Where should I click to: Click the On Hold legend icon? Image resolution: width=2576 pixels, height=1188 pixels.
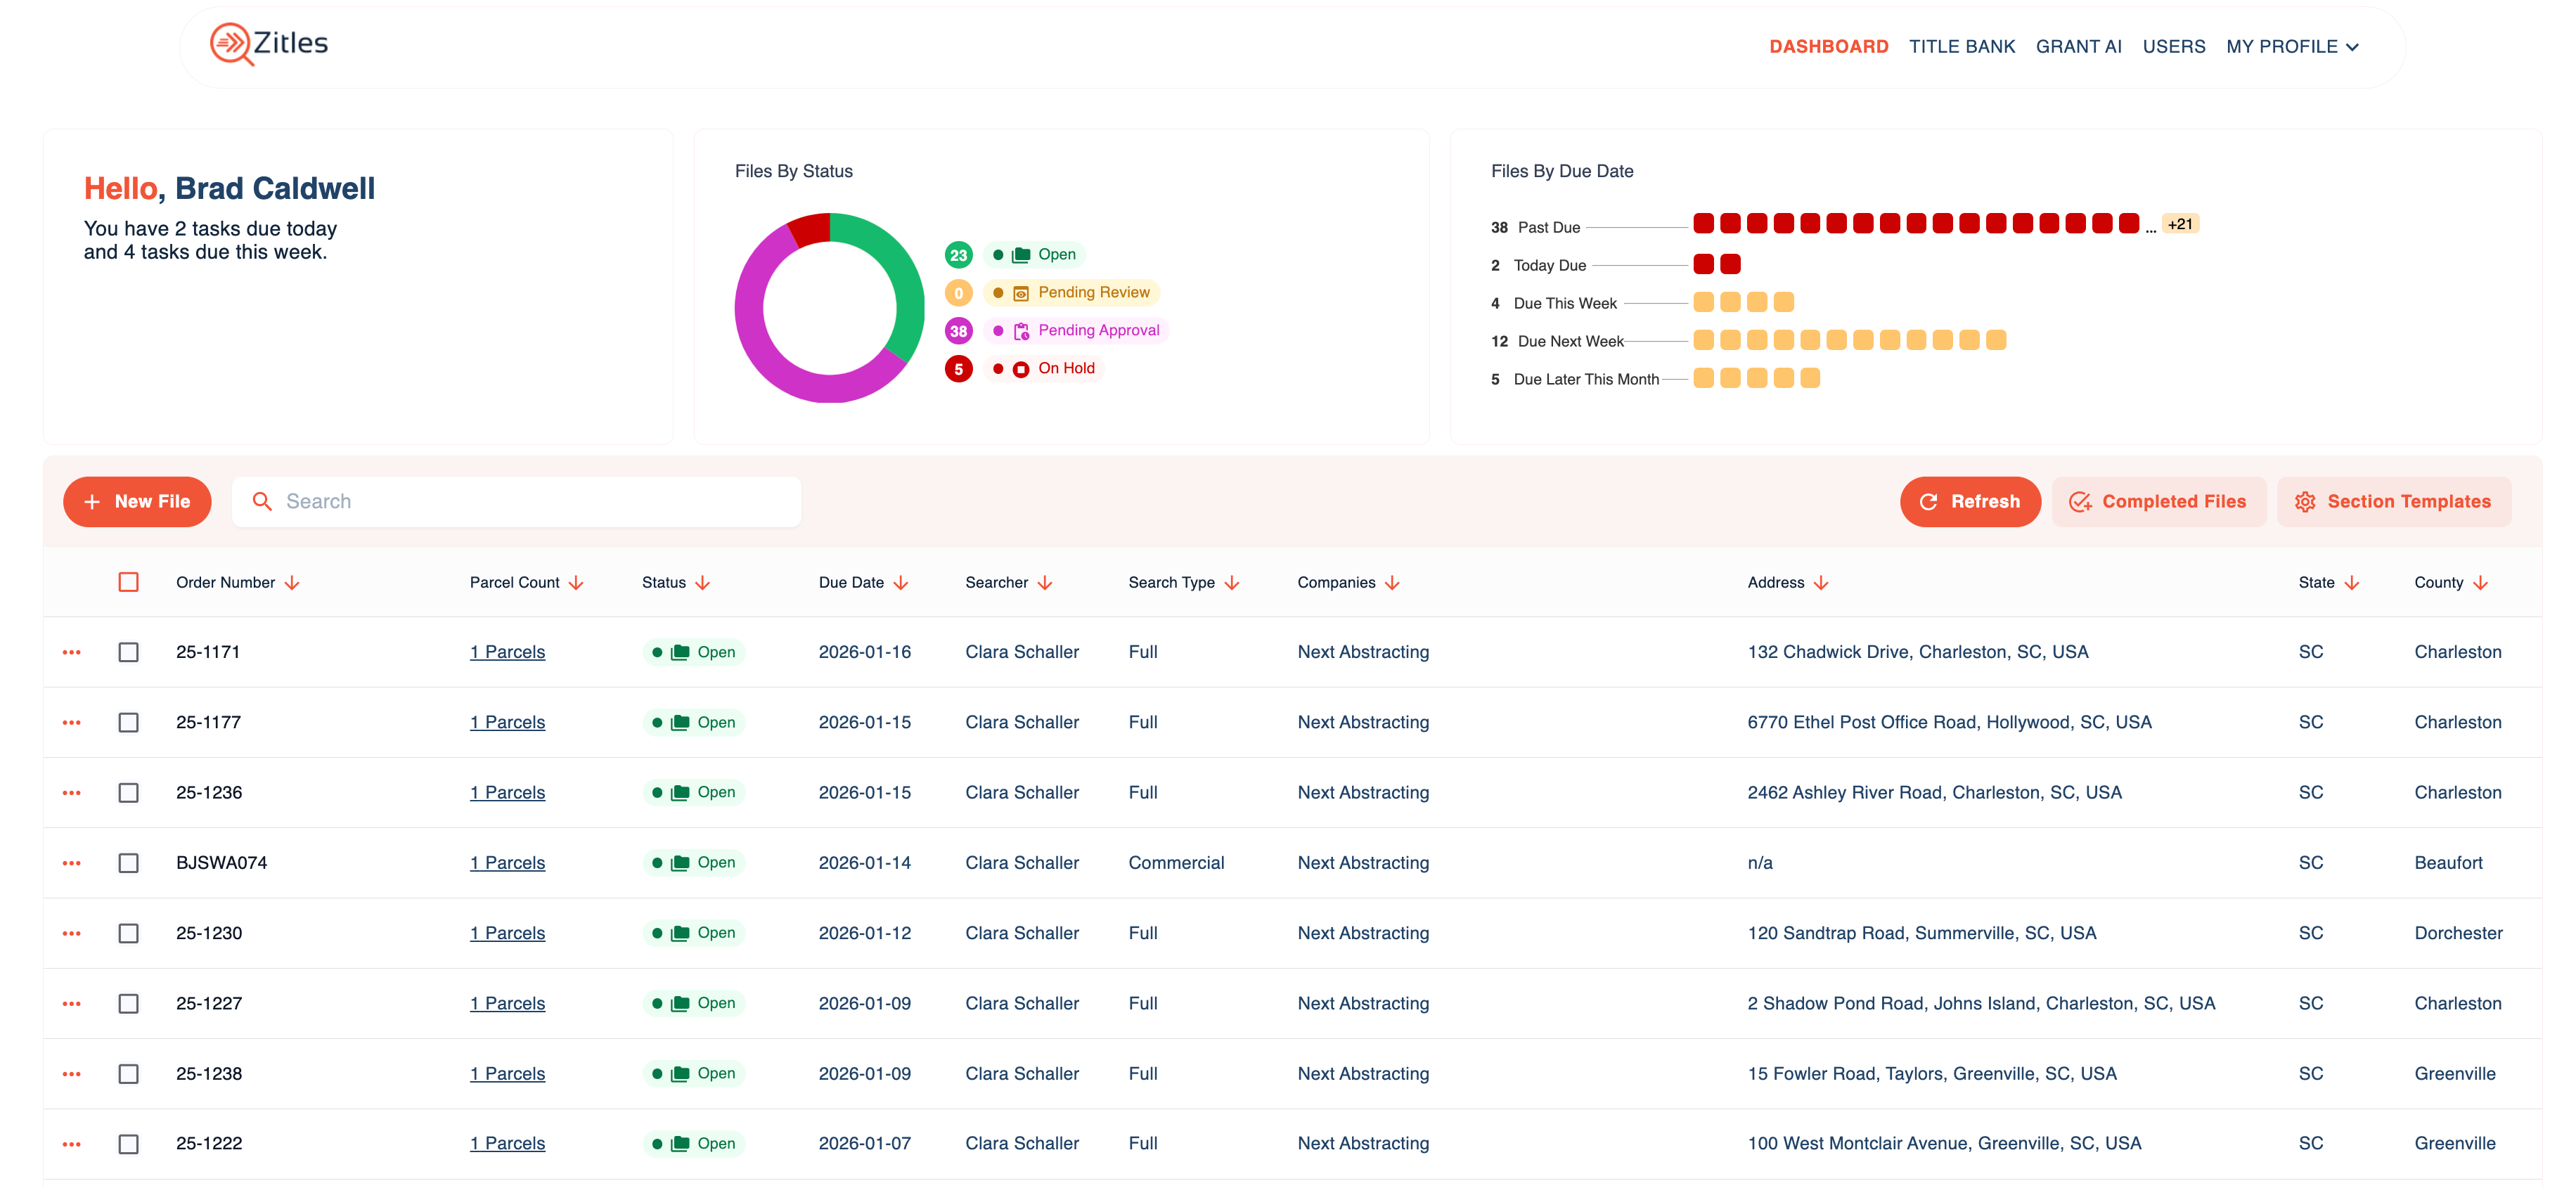pyautogui.click(x=1021, y=369)
